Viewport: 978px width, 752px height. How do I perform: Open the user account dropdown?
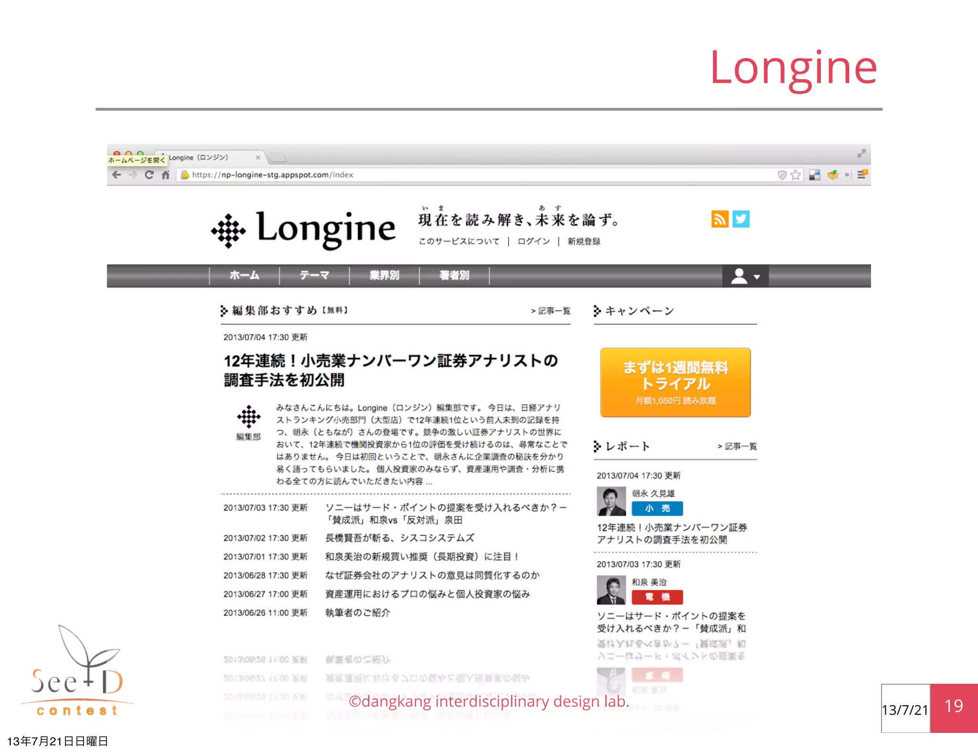tap(745, 276)
